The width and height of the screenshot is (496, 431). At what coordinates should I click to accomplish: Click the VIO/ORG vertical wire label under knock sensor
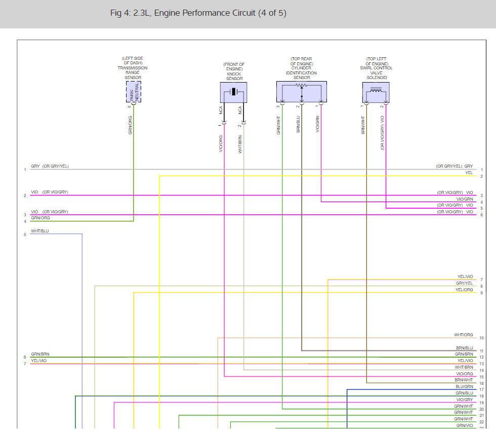pos(221,144)
